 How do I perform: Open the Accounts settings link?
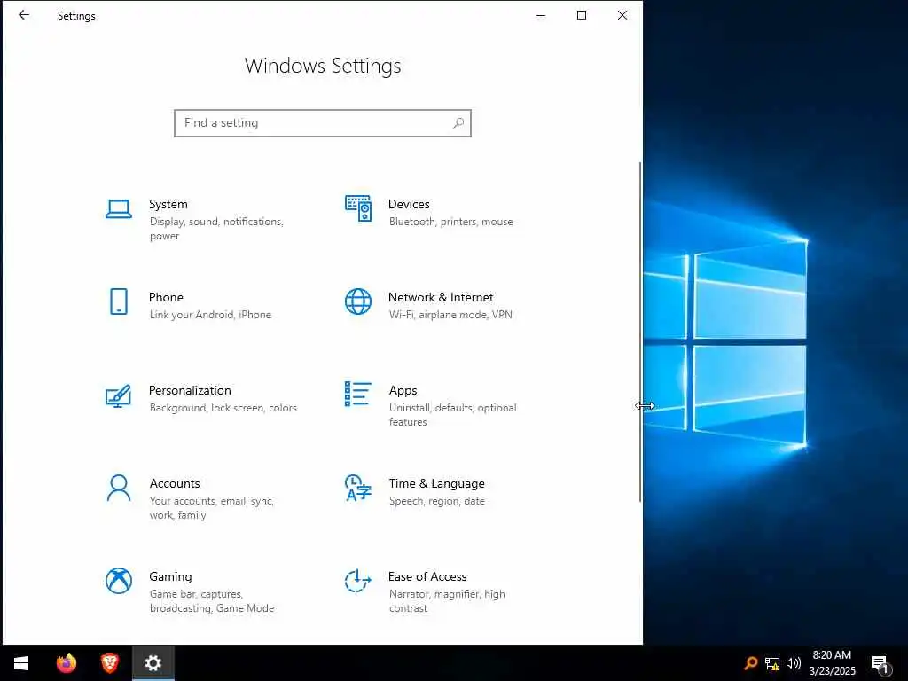point(175,483)
